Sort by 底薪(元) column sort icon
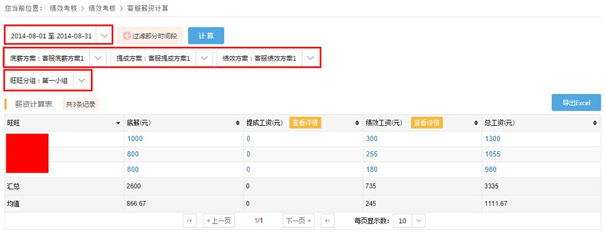605x233 pixels. [237, 123]
